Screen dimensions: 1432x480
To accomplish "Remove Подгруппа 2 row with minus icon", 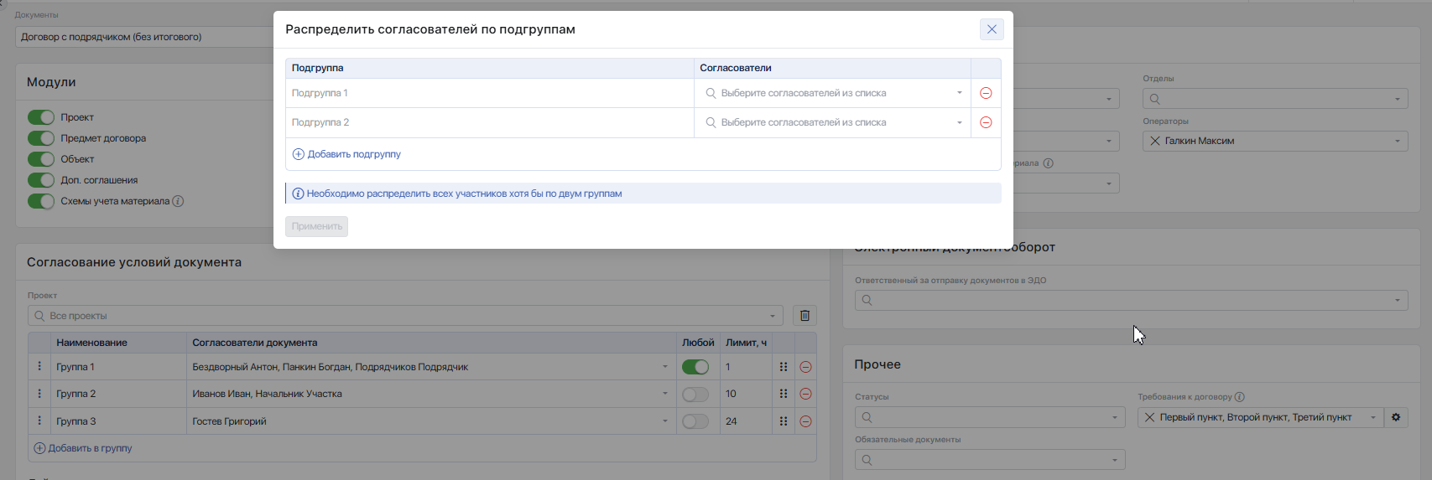I will (x=986, y=122).
